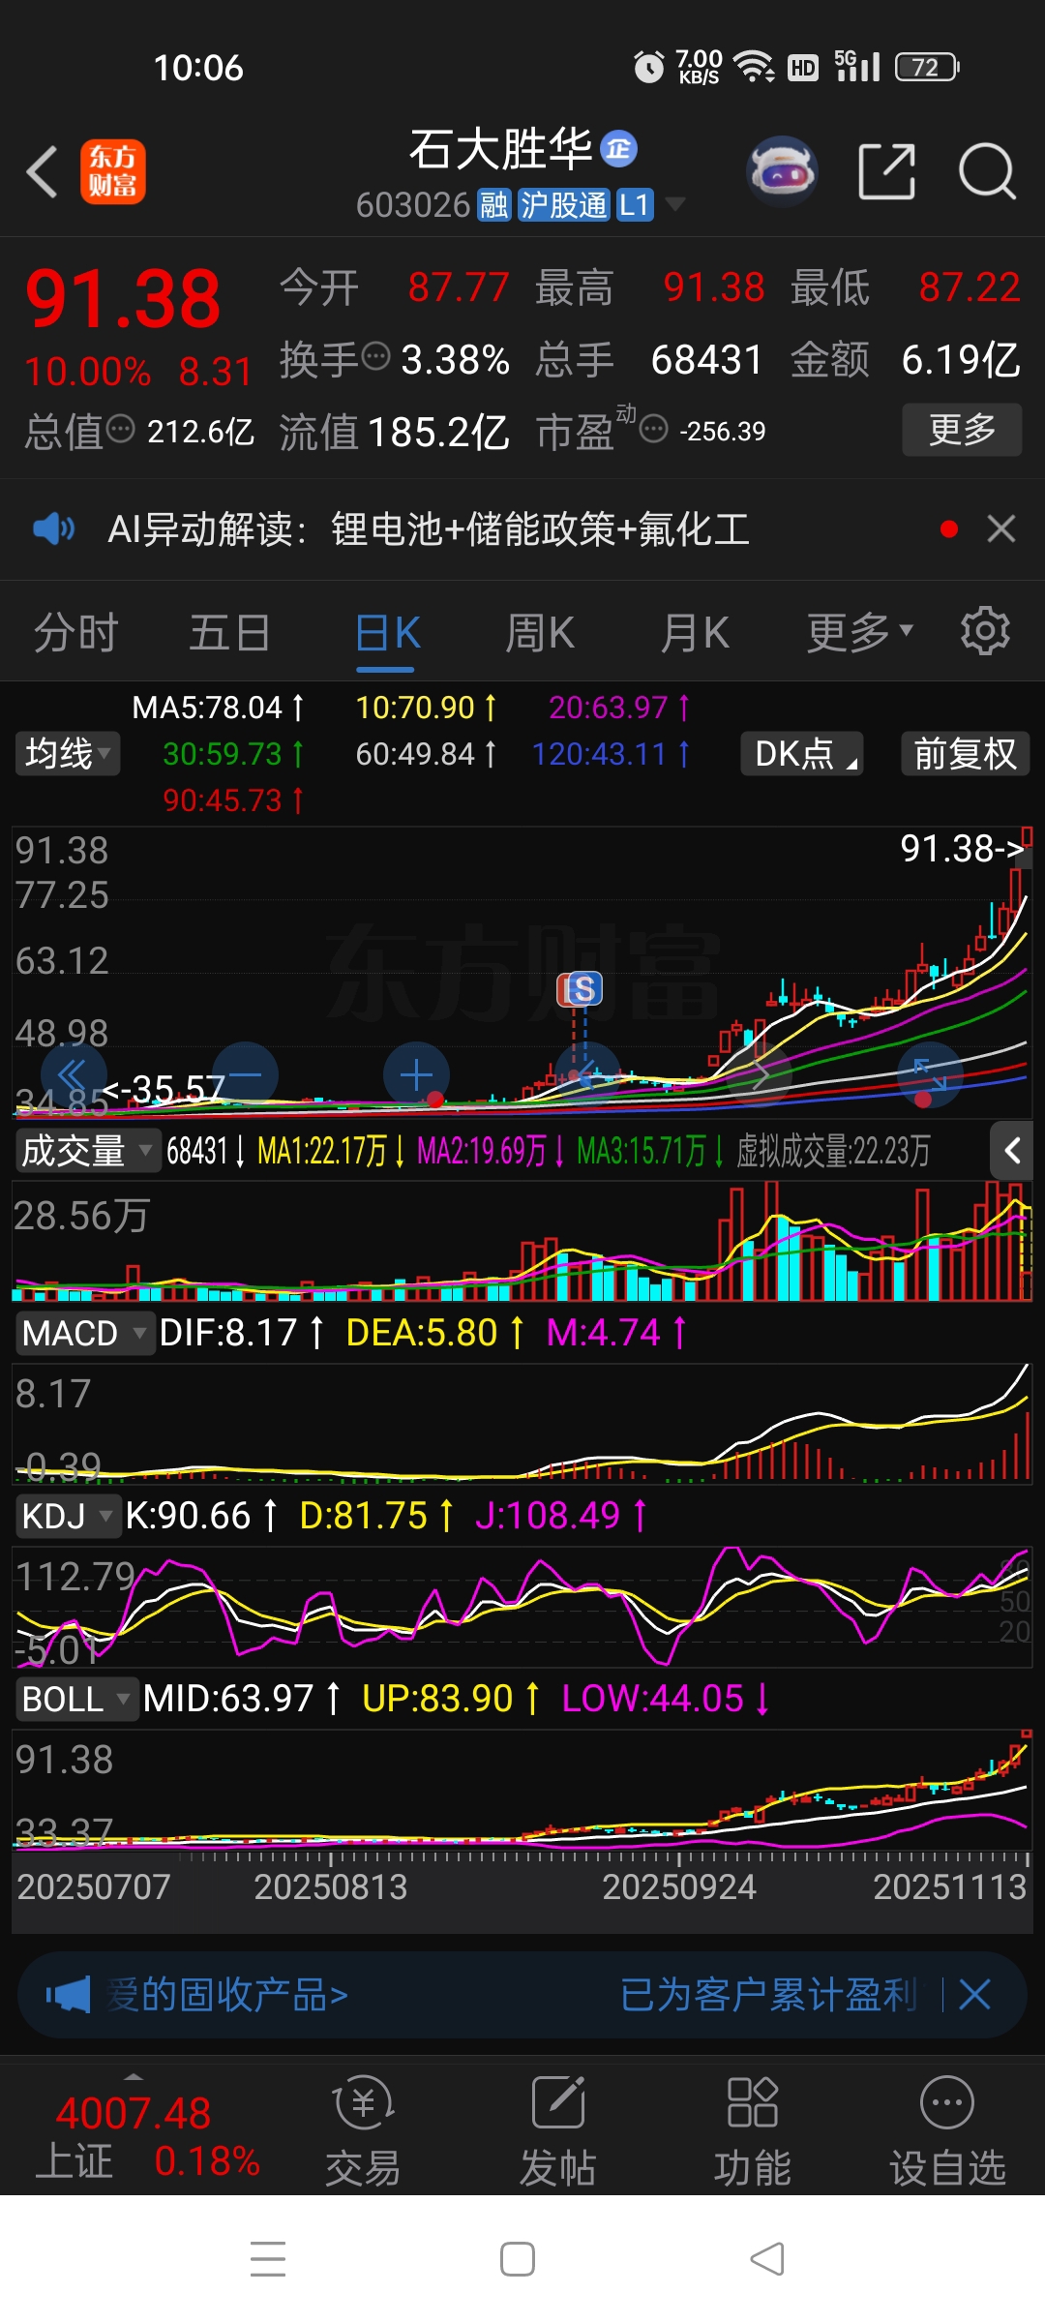Tap the back arrow icon
Image resolution: width=1045 pixels, height=2323 pixels.
point(43,172)
